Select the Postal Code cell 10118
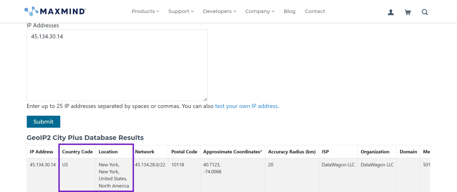The image size is (457, 192). [177, 165]
